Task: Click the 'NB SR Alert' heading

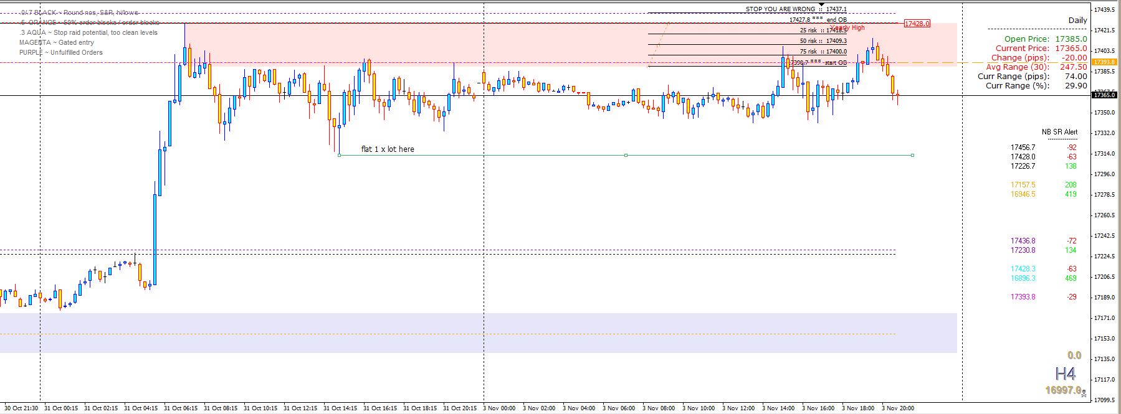Action: click(1060, 132)
